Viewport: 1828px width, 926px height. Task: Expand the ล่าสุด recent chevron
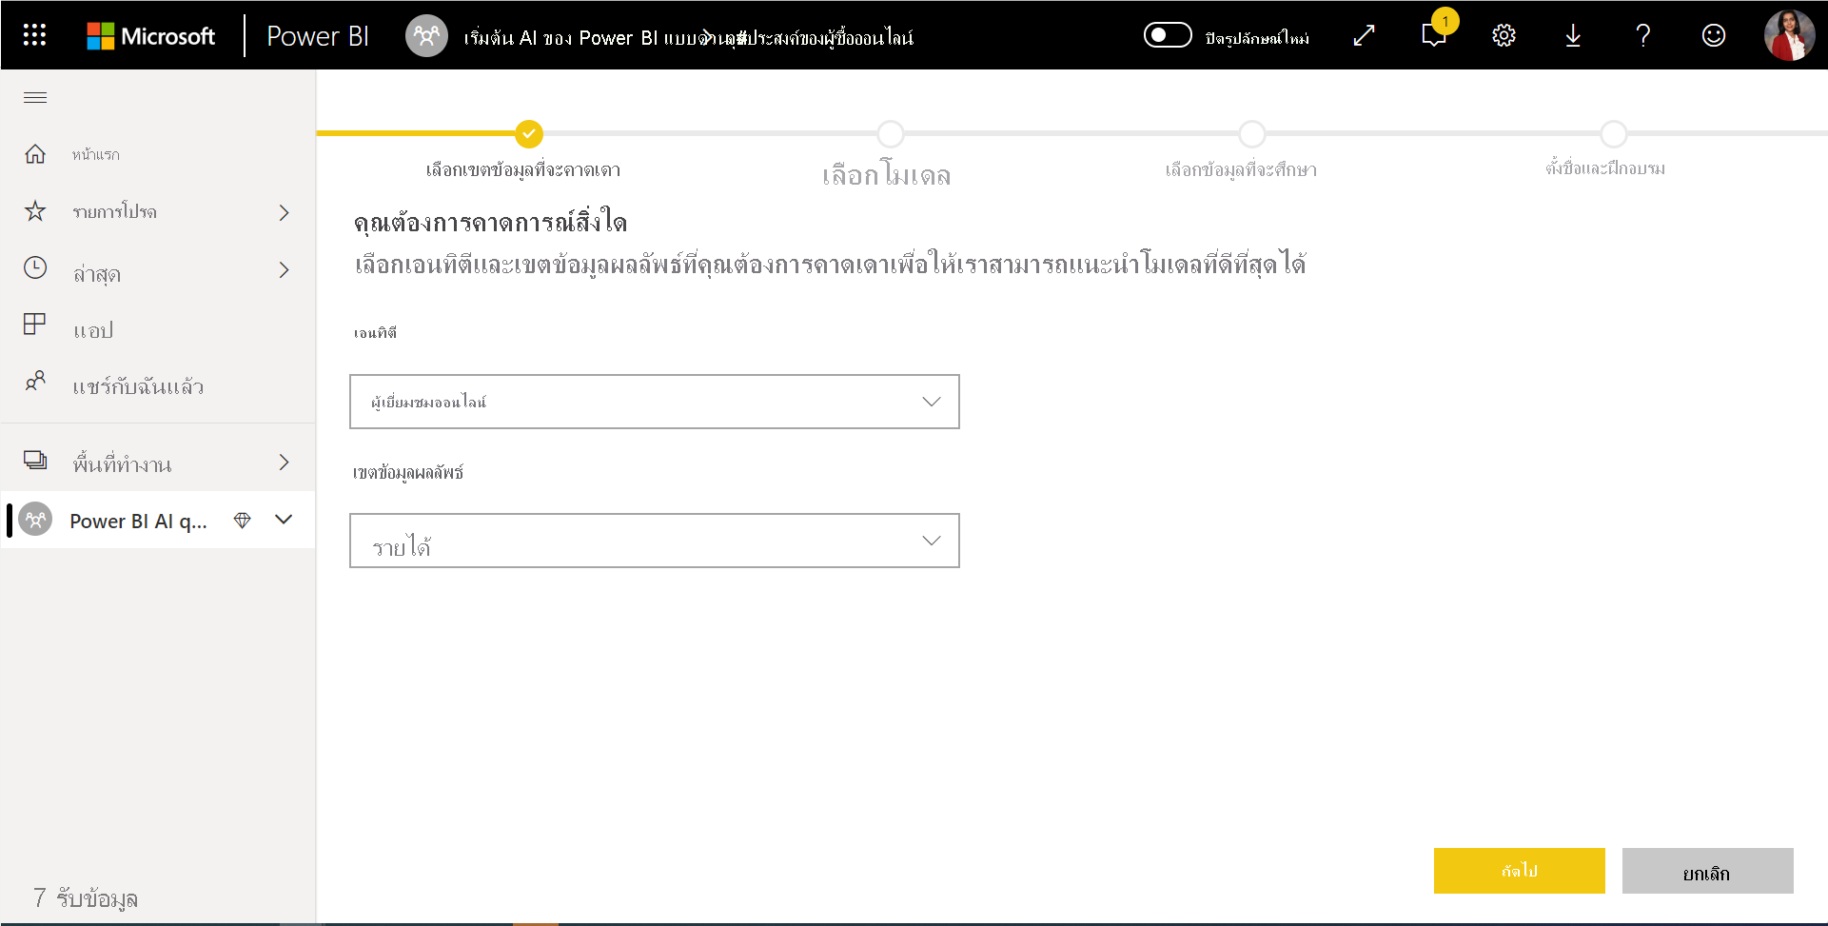284,270
